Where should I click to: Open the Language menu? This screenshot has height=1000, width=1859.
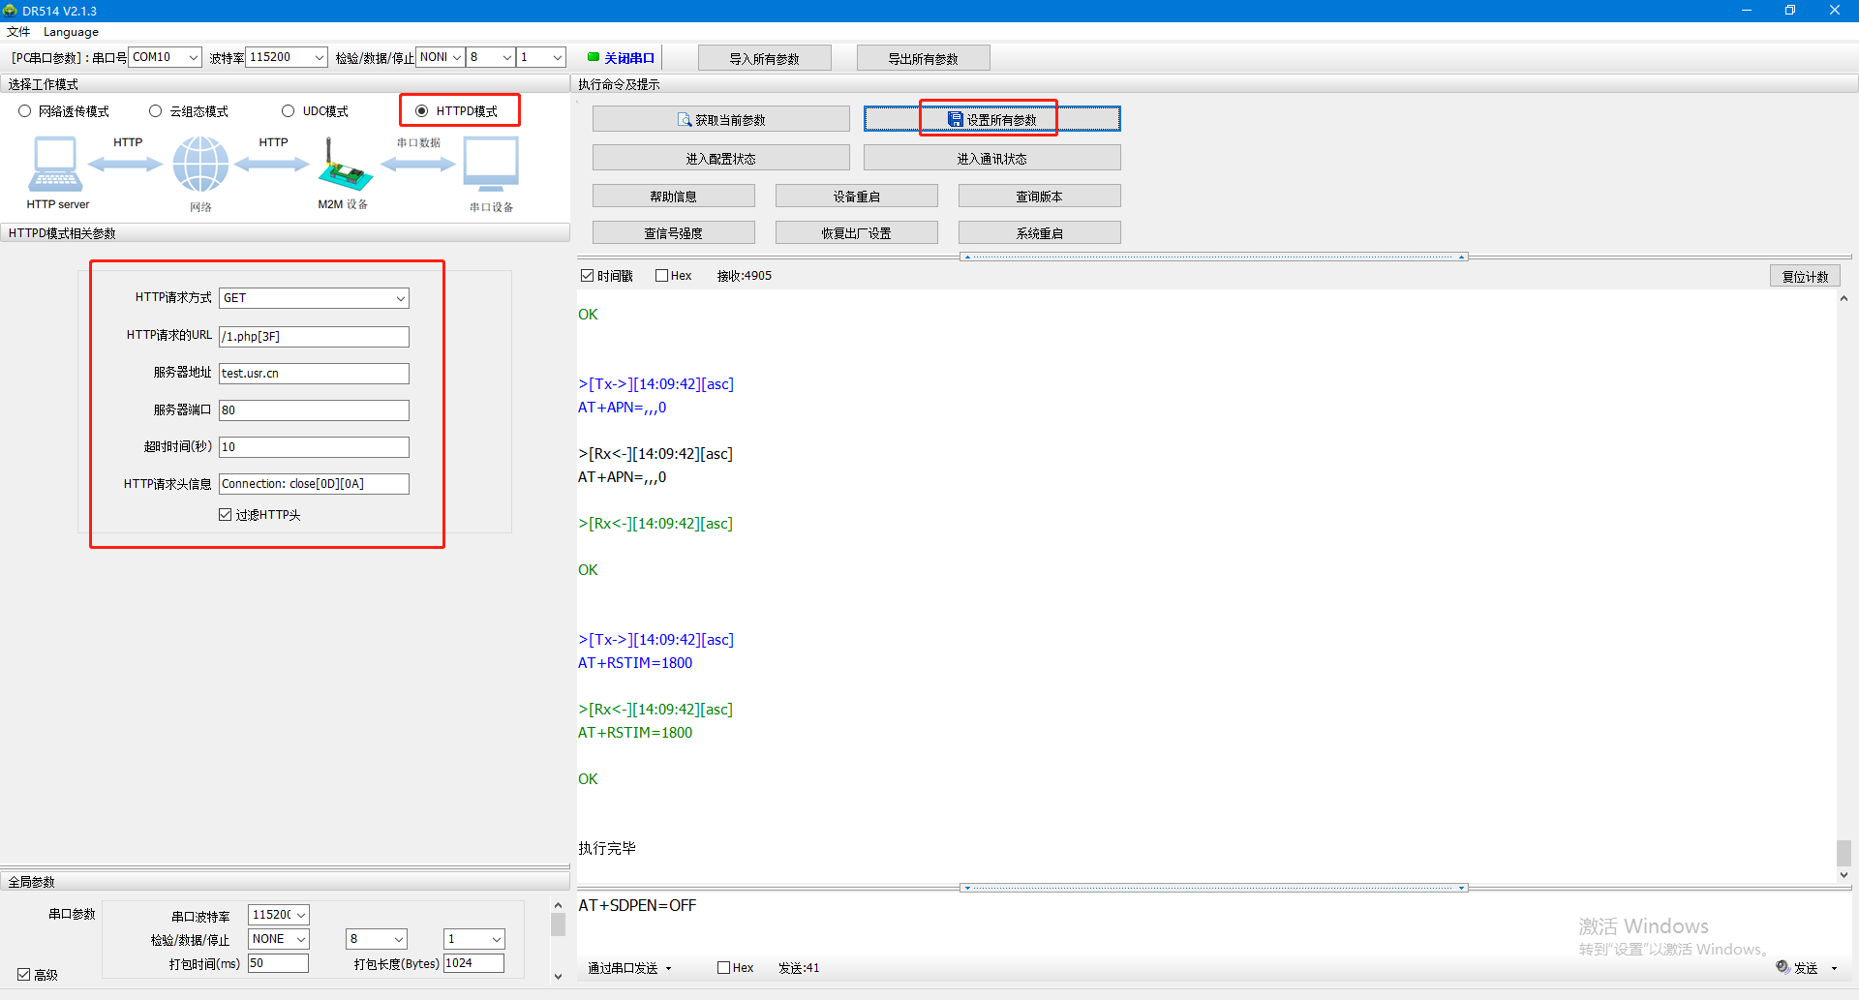71,32
